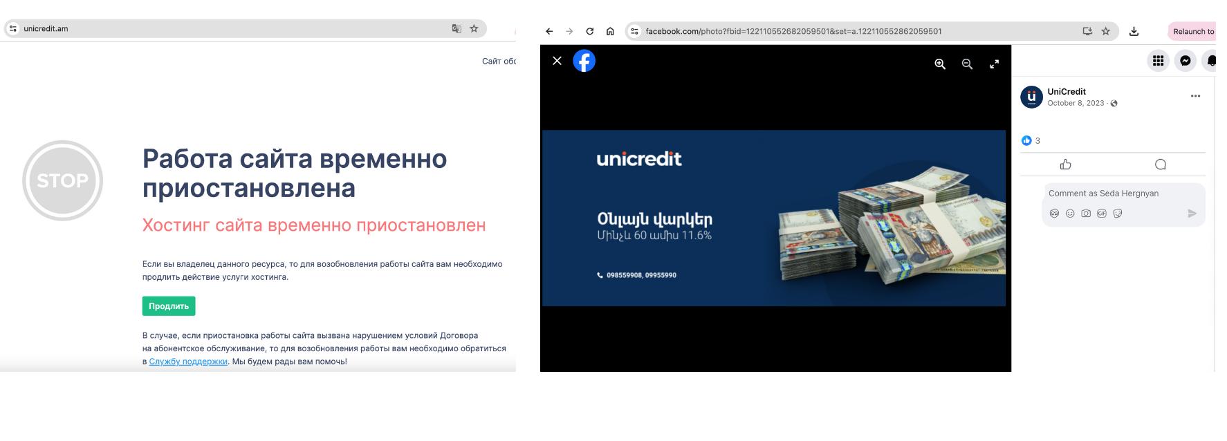Open the post options three-dot menu
The image size is (1227, 441).
(x=1195, y=96)
